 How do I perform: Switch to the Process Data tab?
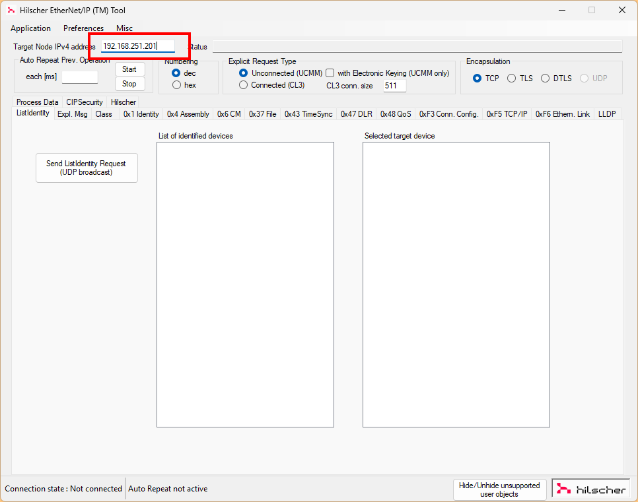pyautogui.click(x=38, y=102)
